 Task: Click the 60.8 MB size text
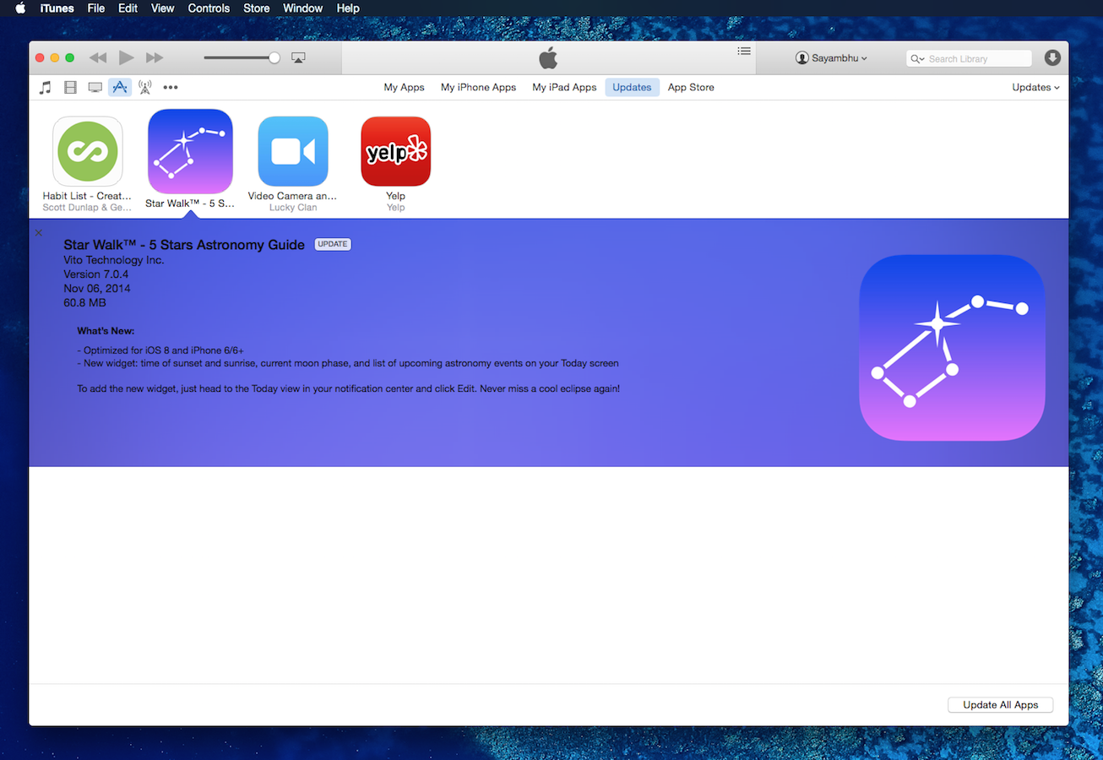[84, 303]
